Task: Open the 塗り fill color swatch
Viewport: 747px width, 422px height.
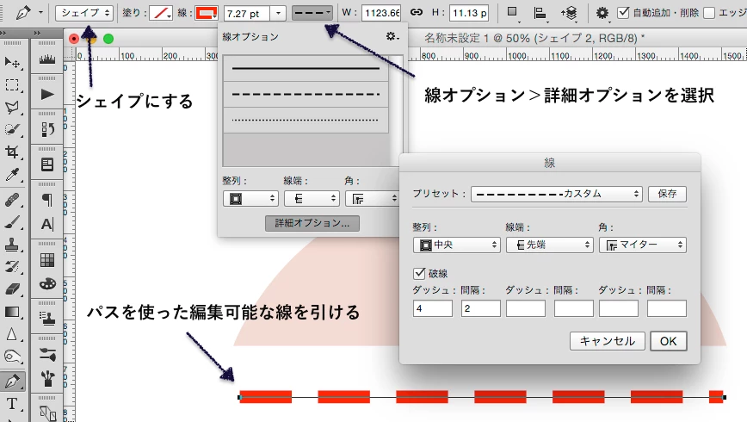Action: pyautogui.click(x=161, y=13)
